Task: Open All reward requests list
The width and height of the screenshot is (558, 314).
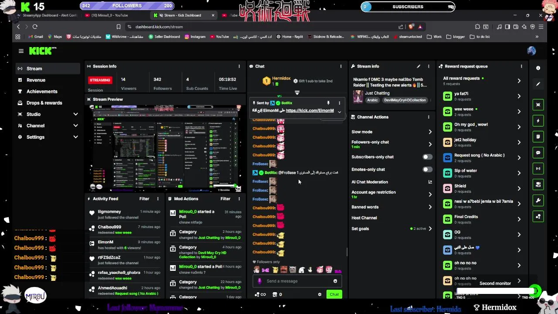Action: click(482, 81)
